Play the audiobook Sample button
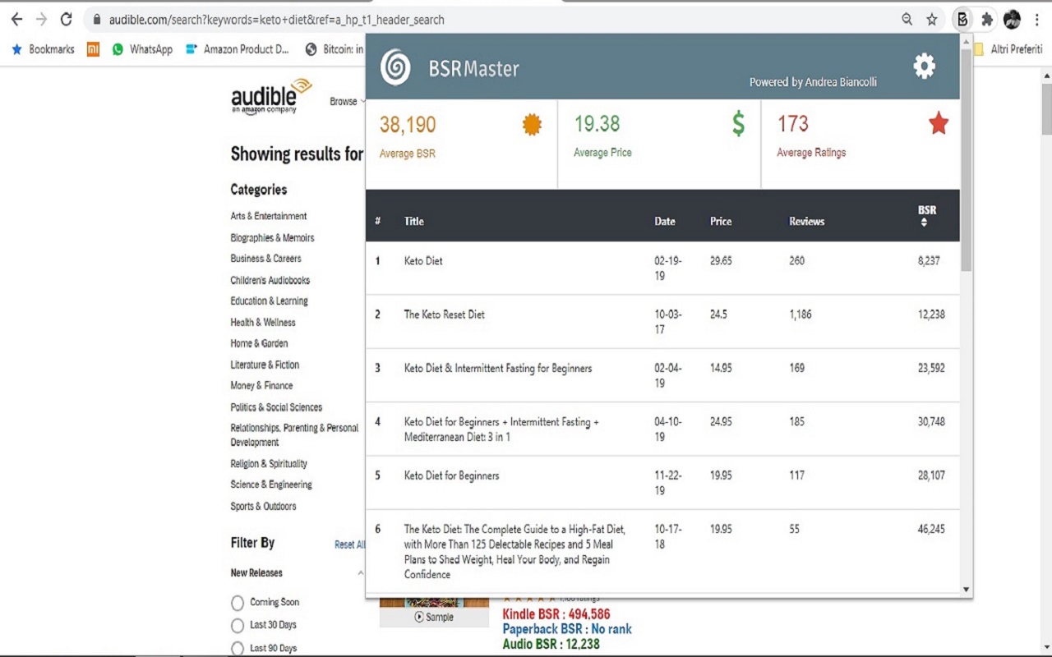This screenshot has height=657, width=1052. [434, 618]
